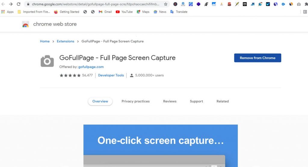Viewport: 308px width, 167px height.
Task: Open the dark blue checkmark square extension
Action: [x=268, y=4]
